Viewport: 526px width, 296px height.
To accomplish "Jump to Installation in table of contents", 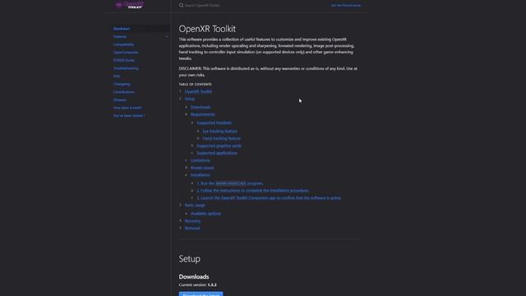I will click(x=201, y=175).
